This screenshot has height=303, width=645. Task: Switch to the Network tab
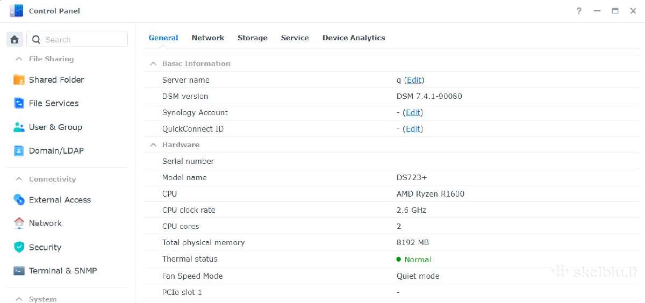pos(208,38)
